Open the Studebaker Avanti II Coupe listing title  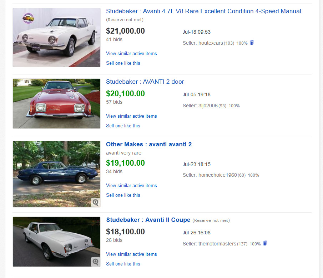(x=148, y=220)
